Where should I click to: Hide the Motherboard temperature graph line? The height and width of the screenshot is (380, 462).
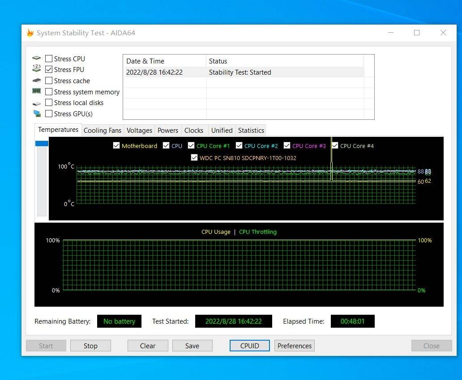tap(116, 146)
